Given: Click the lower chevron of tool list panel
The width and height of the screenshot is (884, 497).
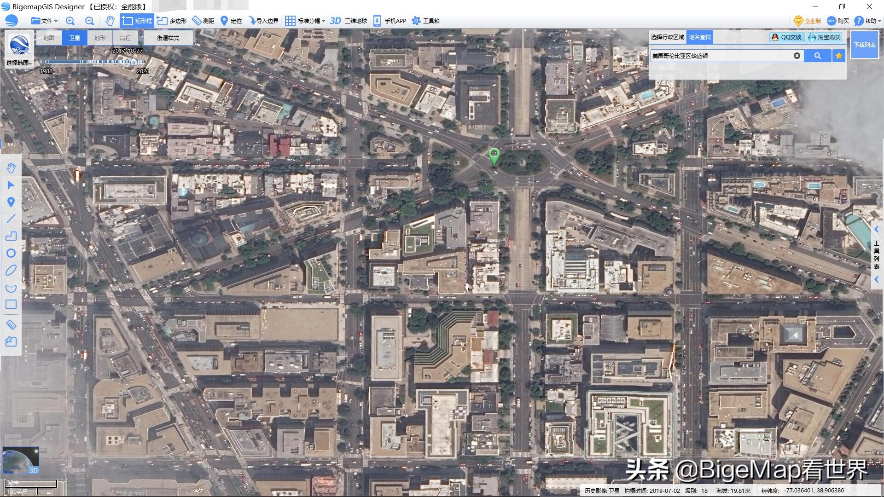Looking at the screenshot, I should (x=877, y=279).
